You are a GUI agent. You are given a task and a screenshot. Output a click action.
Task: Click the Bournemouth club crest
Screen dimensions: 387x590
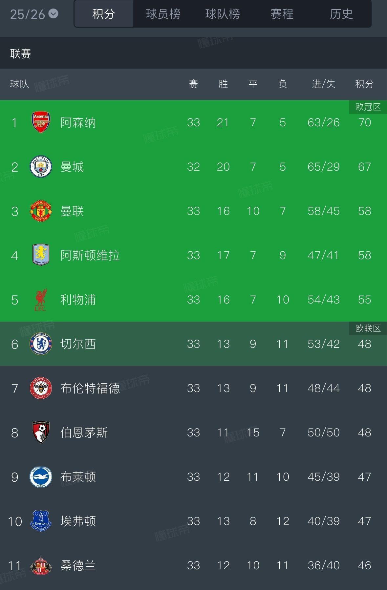click(x=41, y=432)
